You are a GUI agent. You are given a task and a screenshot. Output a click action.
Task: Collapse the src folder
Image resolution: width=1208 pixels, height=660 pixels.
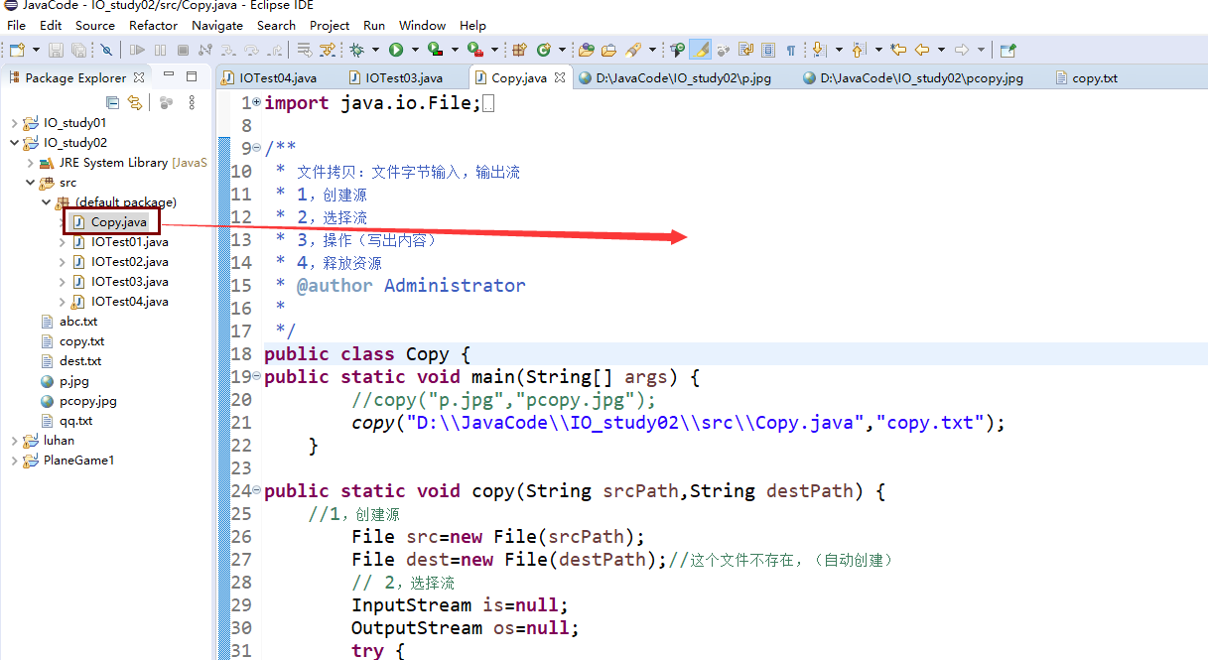30,183
